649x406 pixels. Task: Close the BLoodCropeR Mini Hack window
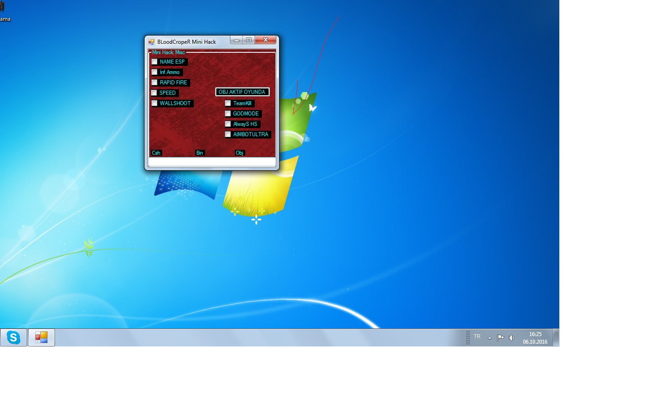[x=265, y=40]
